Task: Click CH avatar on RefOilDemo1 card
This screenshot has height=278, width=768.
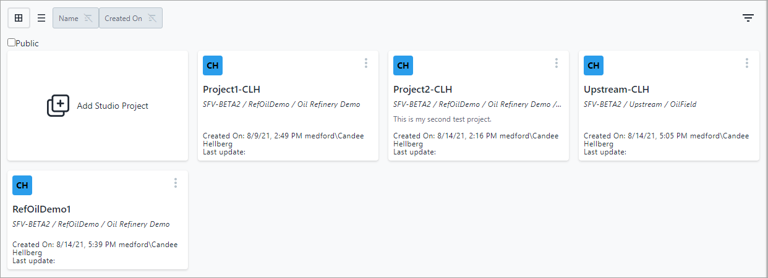Action: (22, 185)
